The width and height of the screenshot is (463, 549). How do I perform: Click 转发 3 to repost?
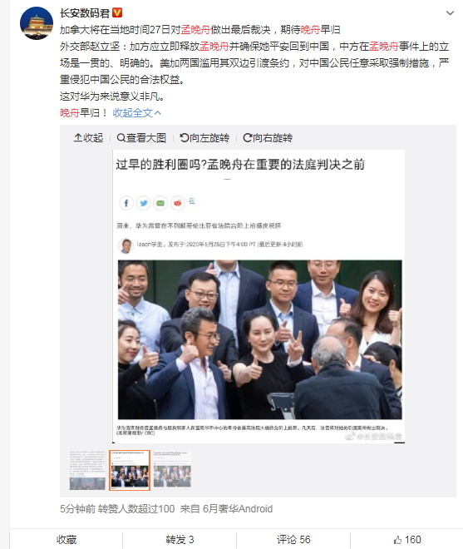(180, 540)
